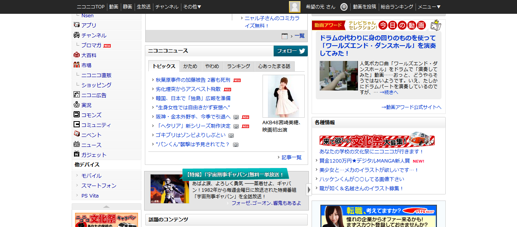Open スマートフォン in the sidebar
The height and width of the screenshot is (227, 517).
tap(99, 186)
